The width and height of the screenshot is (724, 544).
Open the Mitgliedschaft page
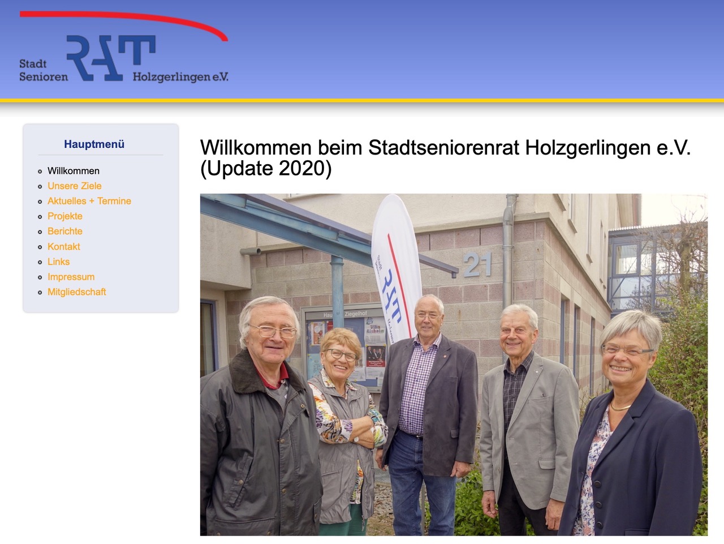(77, 292)
